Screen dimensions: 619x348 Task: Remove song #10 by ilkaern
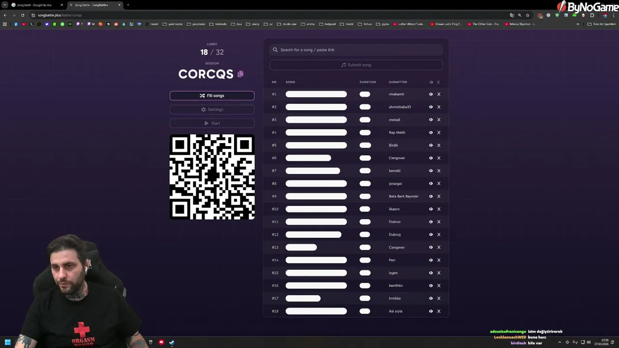coord(439,209)
